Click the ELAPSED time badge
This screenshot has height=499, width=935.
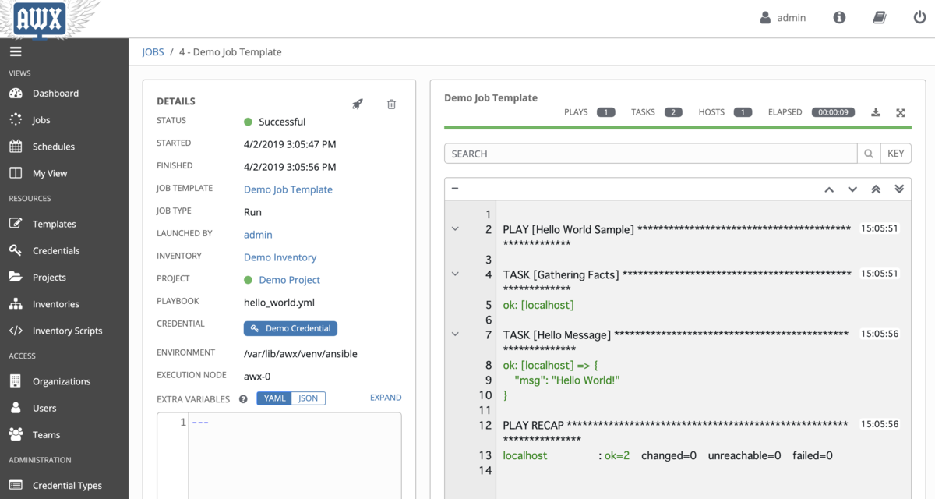833,112
